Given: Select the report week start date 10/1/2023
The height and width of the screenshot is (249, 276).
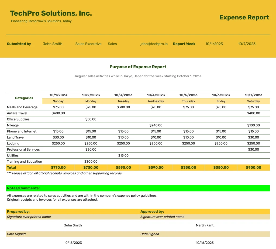Looking at the screenshot, I should 214,44.
